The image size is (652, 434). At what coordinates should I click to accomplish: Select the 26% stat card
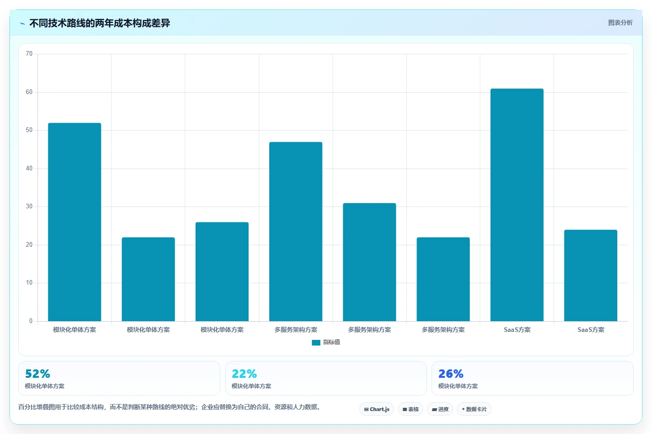(532, 378)
